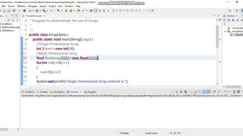Open the Project menu

click(x=52, y=6)
